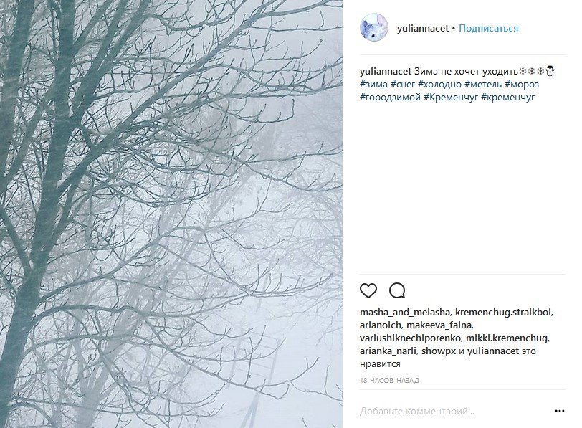
Task: Like the post with the heart icon
Action: point(368,290)
